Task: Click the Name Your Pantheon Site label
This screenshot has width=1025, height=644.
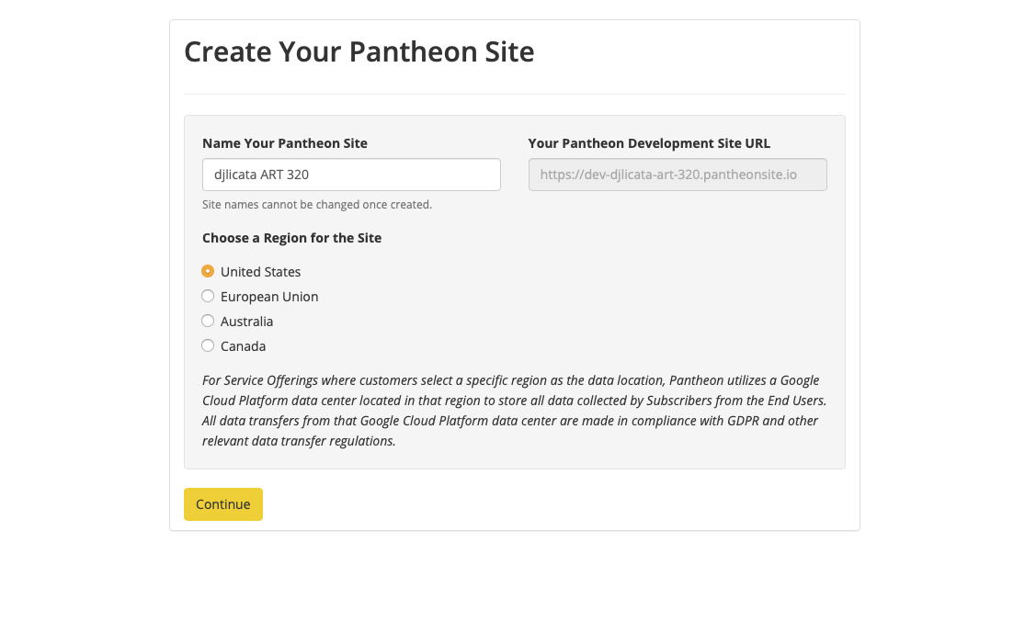Action: point(285,143)
